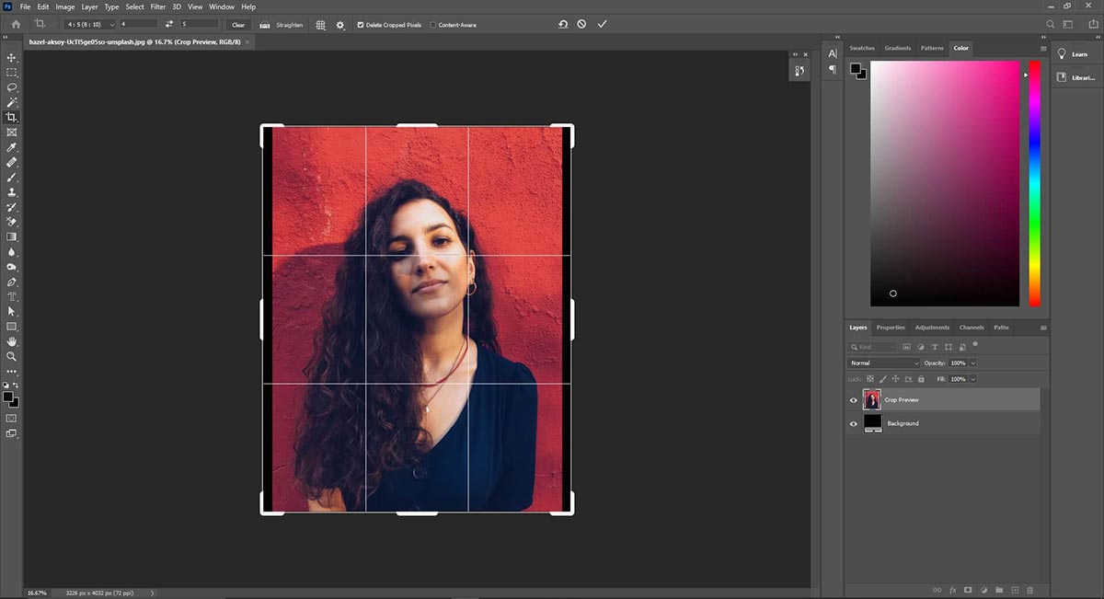This screenshot has width=1104, height=599.
Task: Open the crop aspect ratio preset dropdown
Action: point(90,24)
